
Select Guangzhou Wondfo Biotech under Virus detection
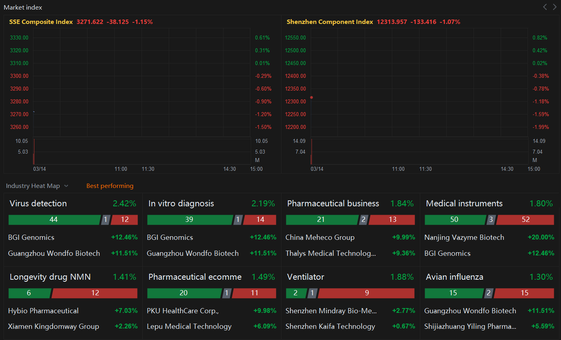[x=73, y=253]
